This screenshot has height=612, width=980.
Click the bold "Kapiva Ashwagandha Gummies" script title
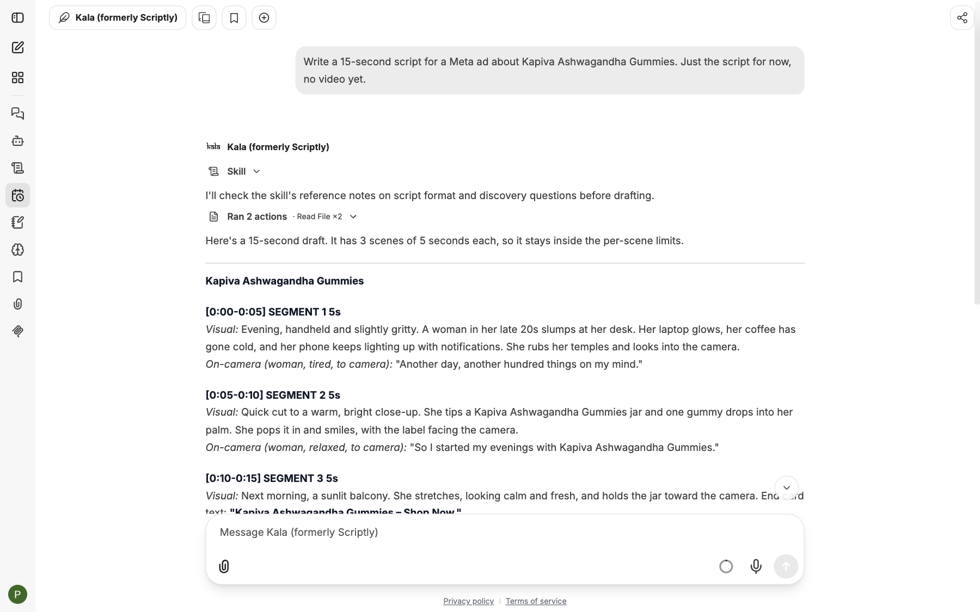[284, 281]
